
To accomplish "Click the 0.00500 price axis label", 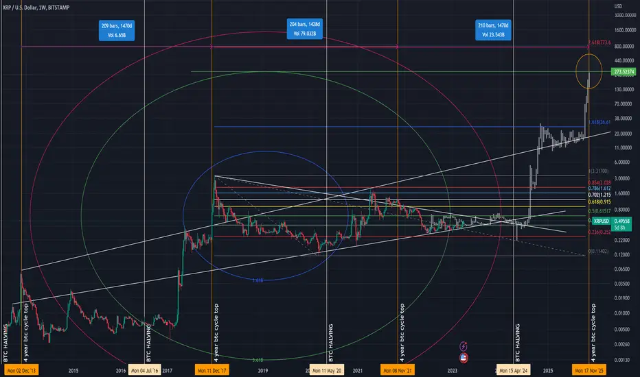I will (x=624, y=329).
